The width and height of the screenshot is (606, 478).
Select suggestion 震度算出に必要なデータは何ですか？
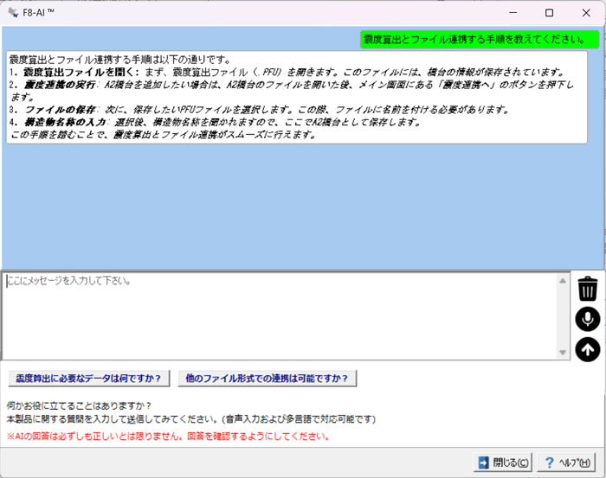pos(89,378)
